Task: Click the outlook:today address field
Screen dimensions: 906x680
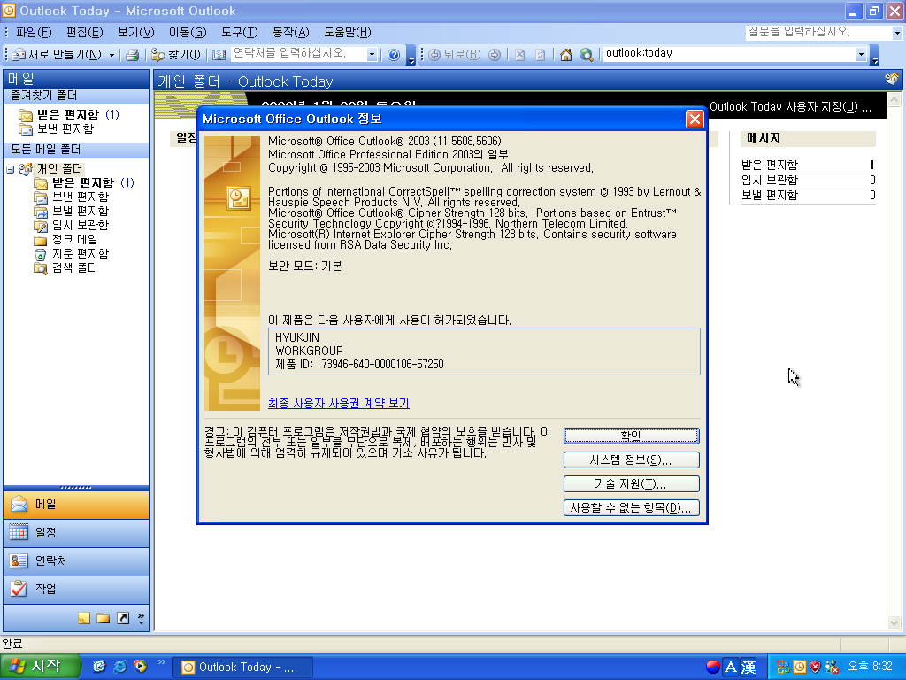Action: pos(729,54)
